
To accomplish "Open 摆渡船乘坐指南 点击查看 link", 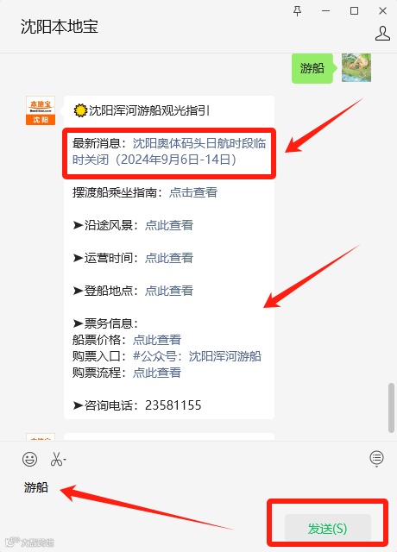I will 193,192.
